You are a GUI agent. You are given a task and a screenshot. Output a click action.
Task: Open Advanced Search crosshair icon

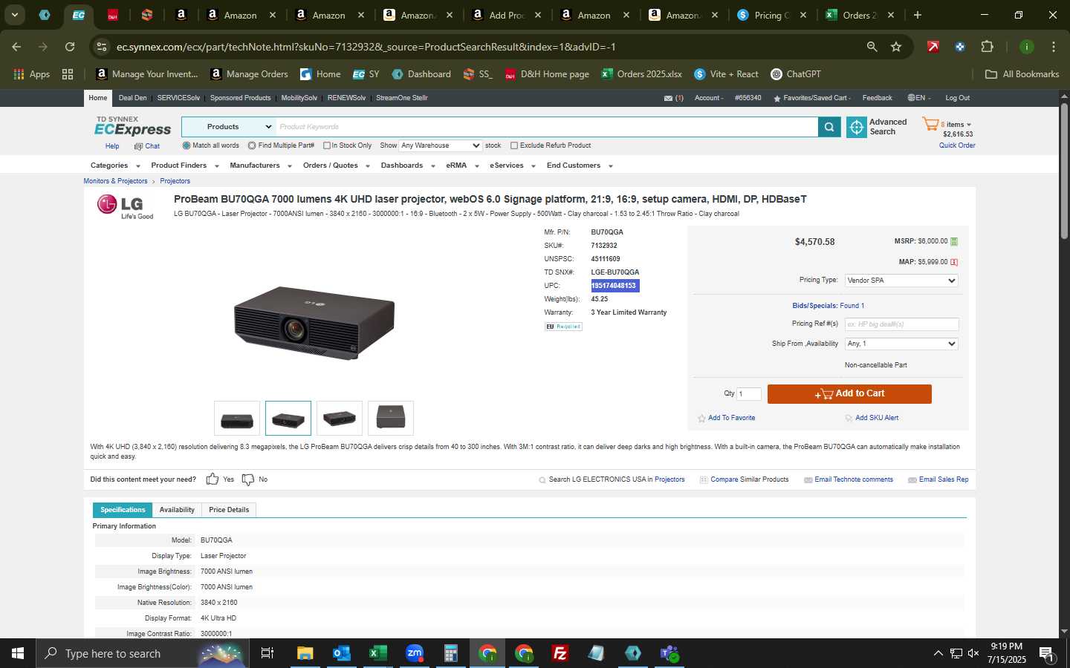[x=857, y=128]
